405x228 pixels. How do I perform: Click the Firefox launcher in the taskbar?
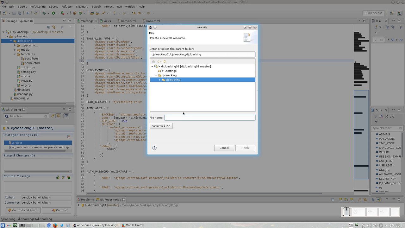(x=55, y=225)
